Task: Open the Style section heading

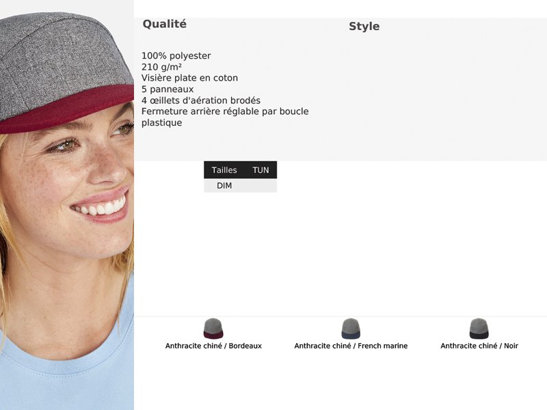Action: [364, 27]
